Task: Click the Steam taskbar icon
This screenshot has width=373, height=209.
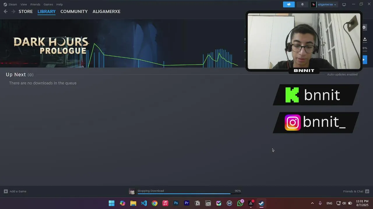Action: (261, 203)
